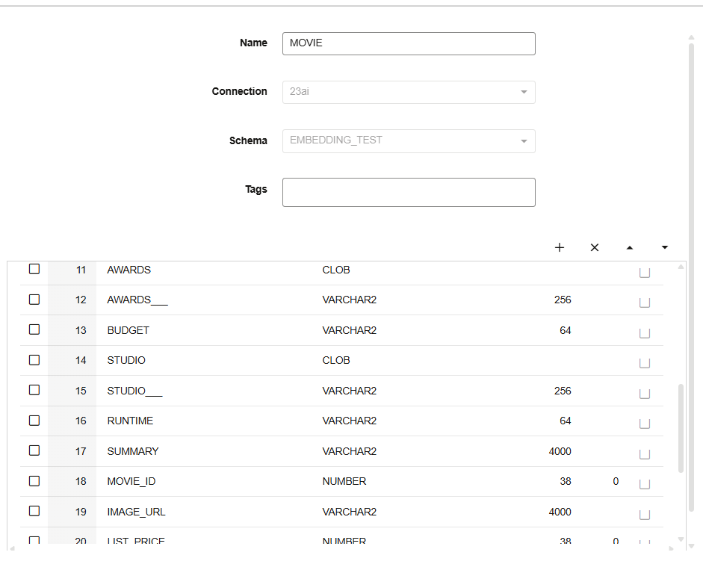Focus the Tags input box
Viewport: 703px width, 567px height.
pos(409,192)
